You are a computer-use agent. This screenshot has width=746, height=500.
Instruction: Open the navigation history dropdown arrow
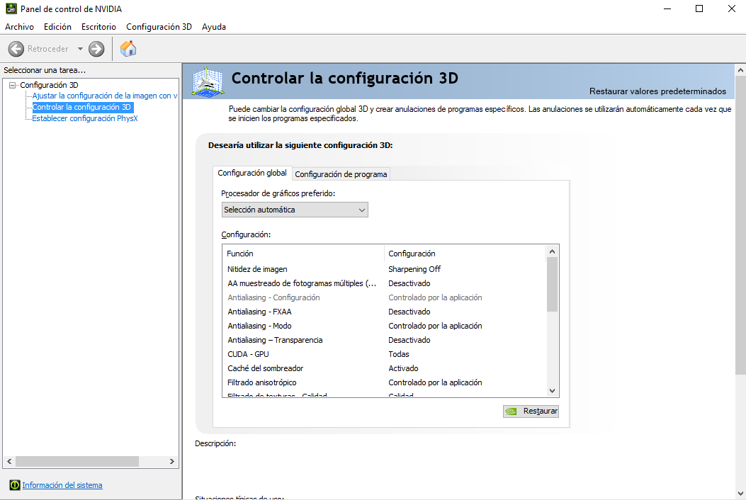80,49
